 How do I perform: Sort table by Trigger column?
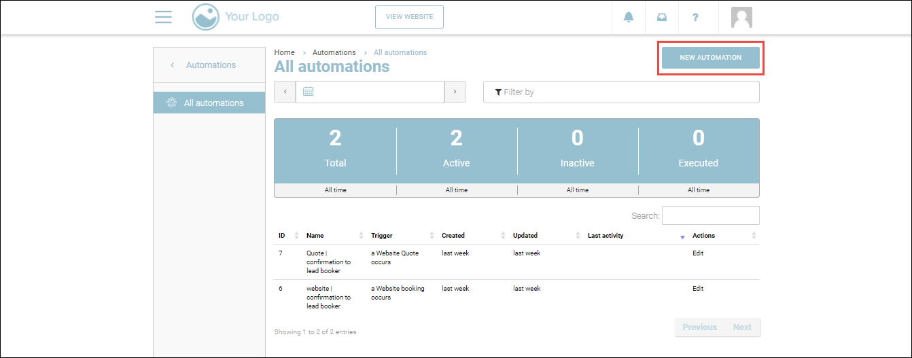click(382, 236)
